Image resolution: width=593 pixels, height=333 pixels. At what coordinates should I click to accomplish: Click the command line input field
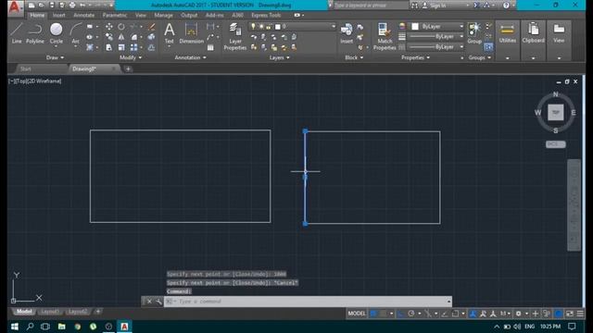308,302
